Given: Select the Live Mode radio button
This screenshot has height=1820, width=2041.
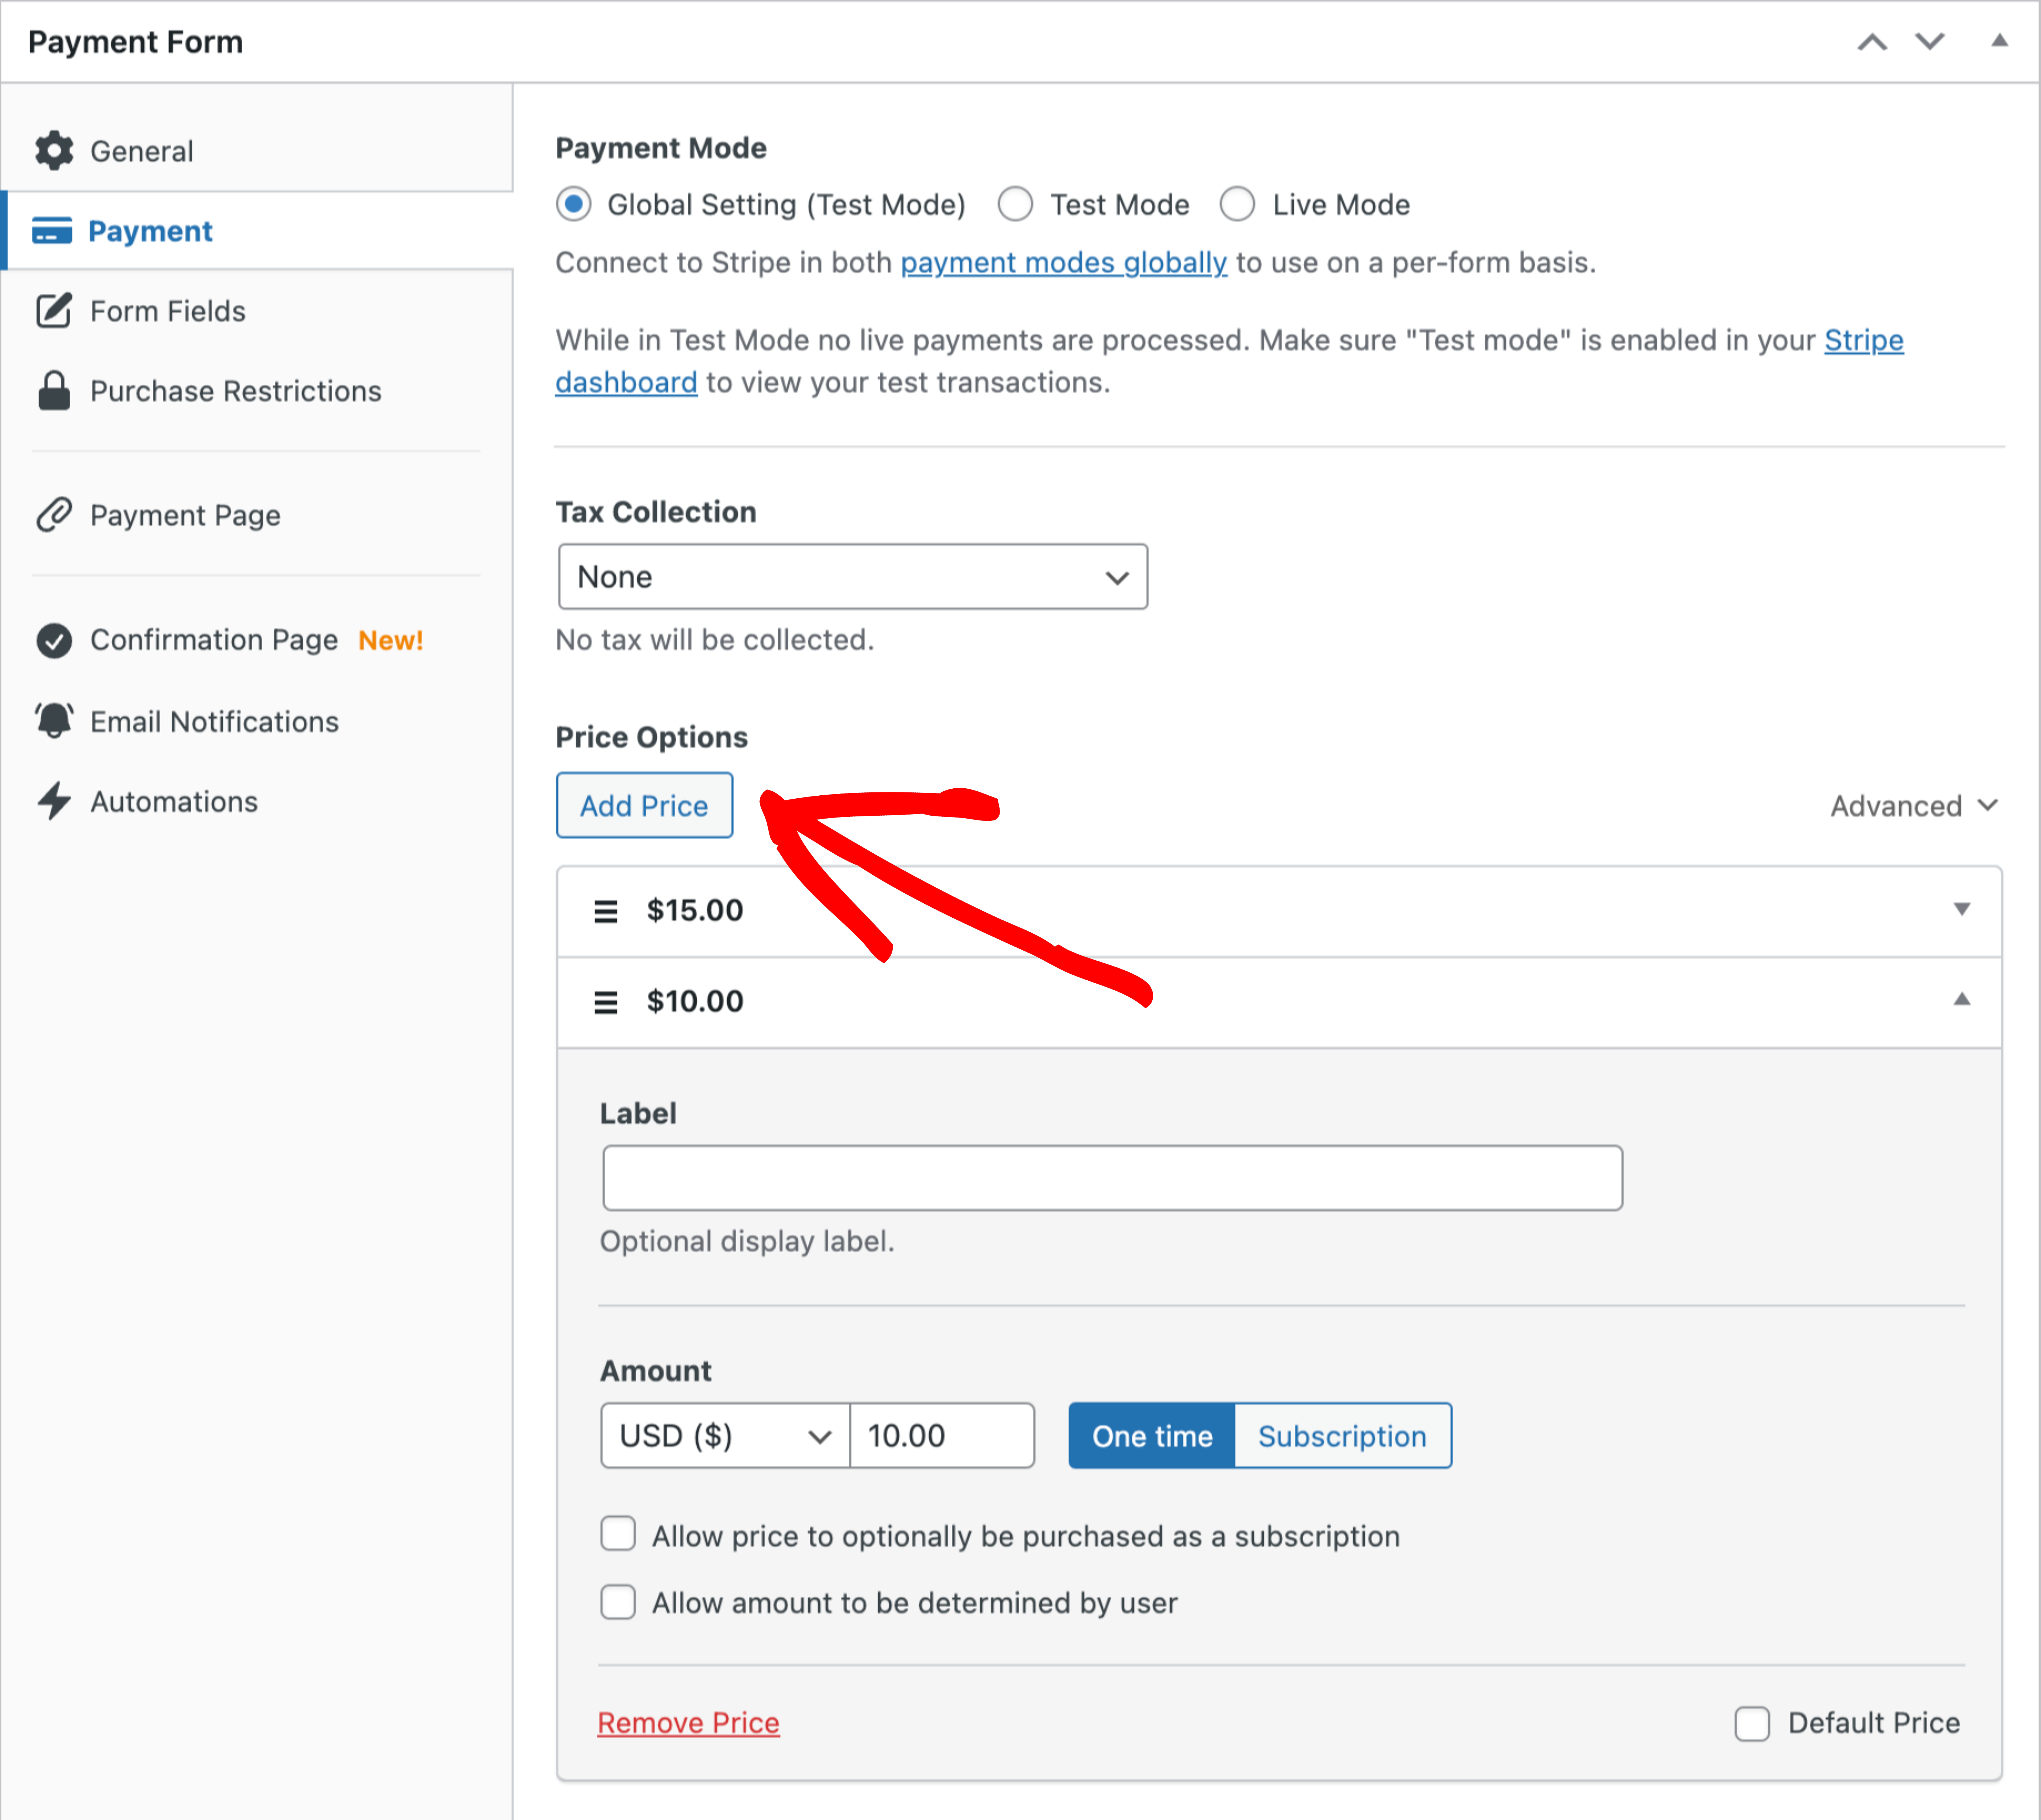Looking at the screenshot, I should tap(1237, 204).
